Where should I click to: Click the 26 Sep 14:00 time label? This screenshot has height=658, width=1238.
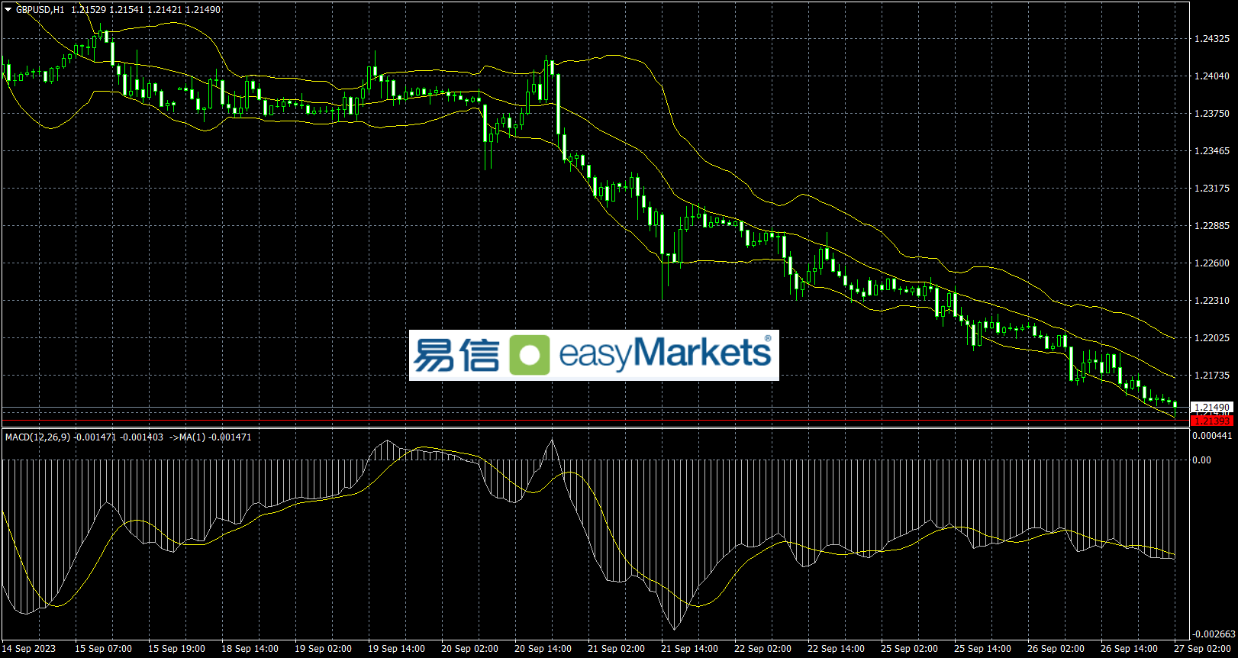[1129, 649]
